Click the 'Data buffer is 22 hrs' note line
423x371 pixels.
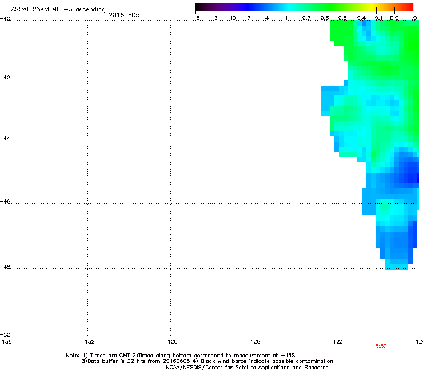[207, 361]
